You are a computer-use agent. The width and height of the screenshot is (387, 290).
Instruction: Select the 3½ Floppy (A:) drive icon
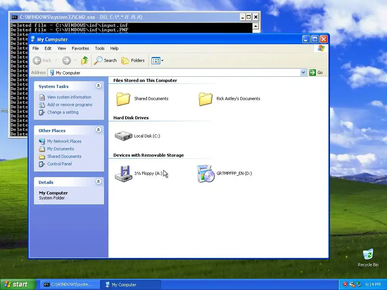click(124, 174)
